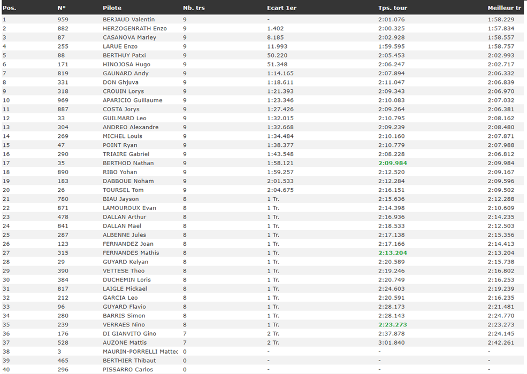Click green lap time 2:23.273 for VERRAES Nino
Image resolution: width=527 pixels, height=374 pixels.
click(x=392, y=325)
